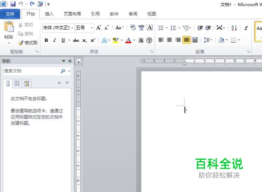
Task: Toggle subscript formatting
Action: (84, 41)
